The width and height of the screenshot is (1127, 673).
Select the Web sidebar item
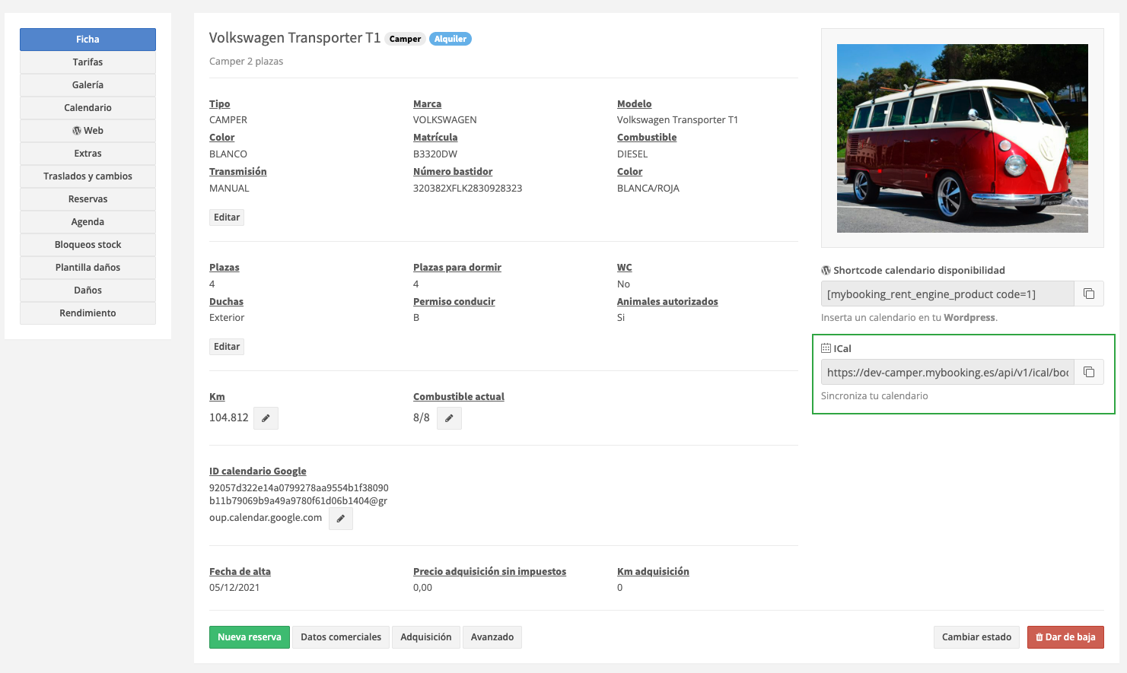tap(88, 131)
